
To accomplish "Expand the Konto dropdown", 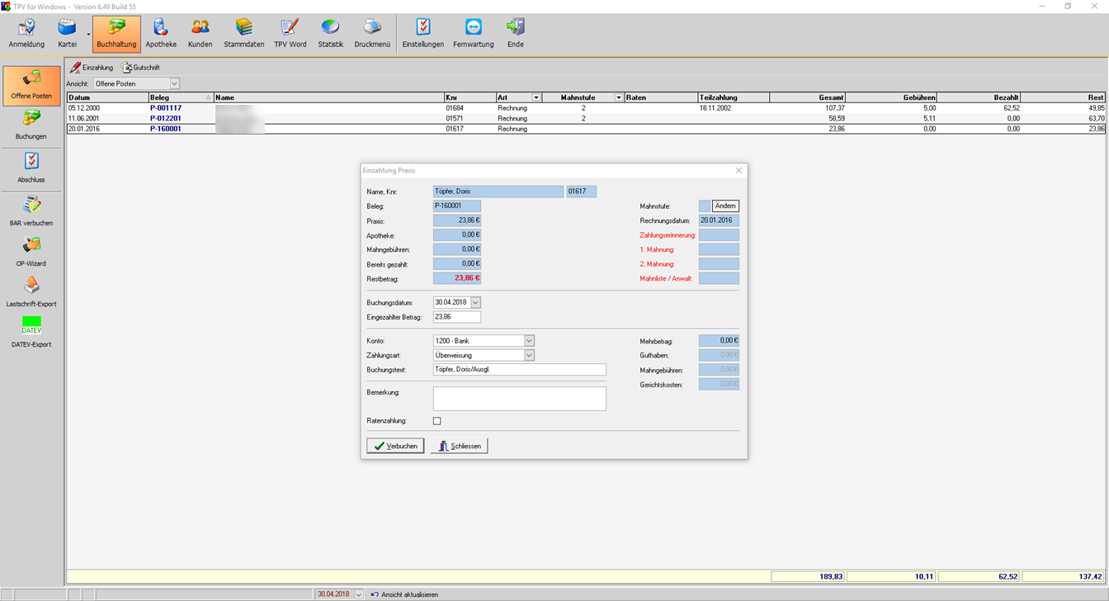I will 529,341.
